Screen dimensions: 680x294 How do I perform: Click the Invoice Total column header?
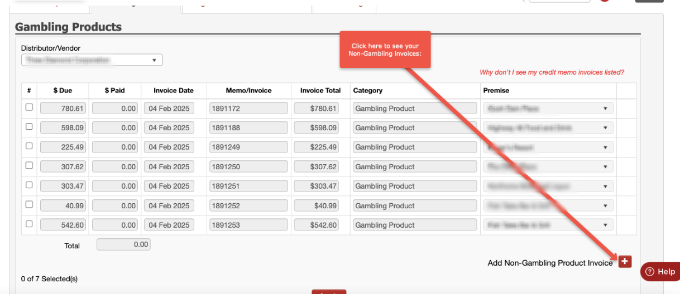pyautogui.click(x=320, y=90)
